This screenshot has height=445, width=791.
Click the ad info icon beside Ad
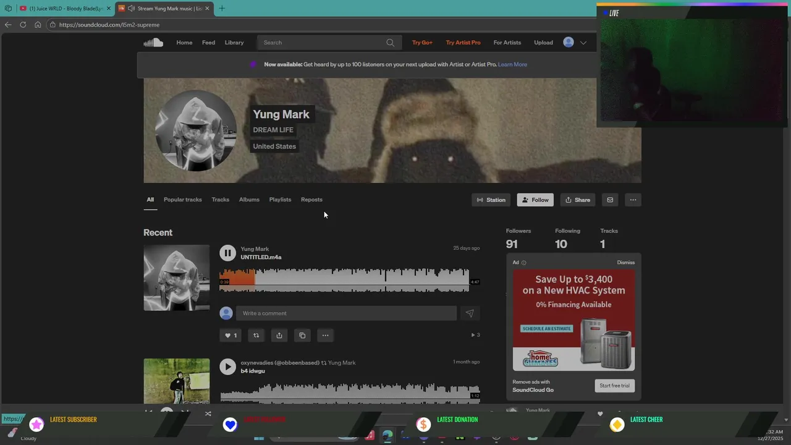pos(523,263)
